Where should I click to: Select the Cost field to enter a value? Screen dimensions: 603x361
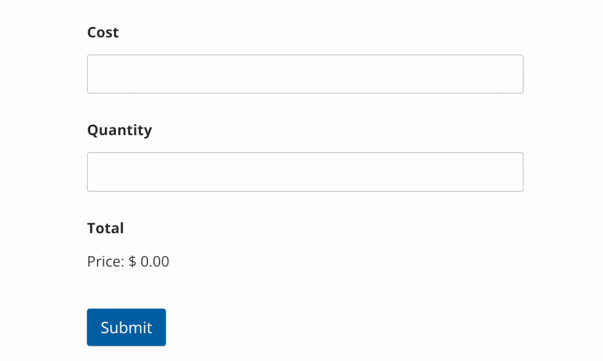click(x=305, y=73)
